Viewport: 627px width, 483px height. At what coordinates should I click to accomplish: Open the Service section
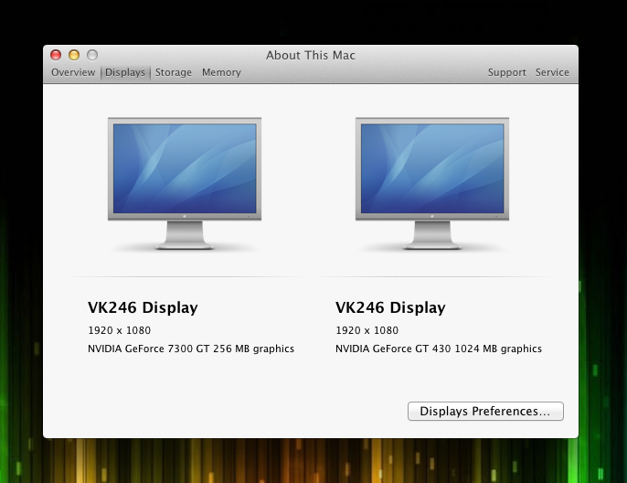552,72
